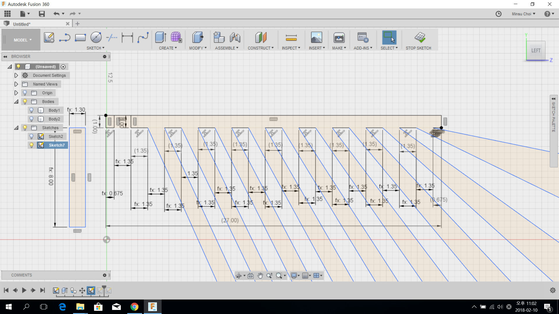The height and width of the screenshot is (314, 559).
Task: Open the MODEL workspace dropdown
Action: coord(22,40)
